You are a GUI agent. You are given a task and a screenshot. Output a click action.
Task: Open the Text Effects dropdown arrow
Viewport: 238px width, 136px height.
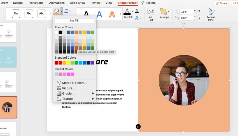[x=141, y=18]
